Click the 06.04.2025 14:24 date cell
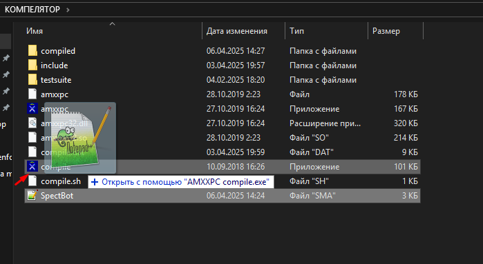The width and height of the screenshot is (483, 264). point(236,196)
